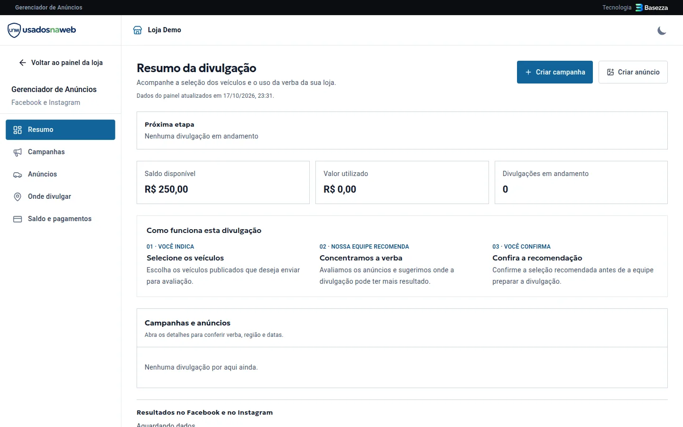
Task: Click the Onde divulgar location pin icon
Action: pos(18,197)
